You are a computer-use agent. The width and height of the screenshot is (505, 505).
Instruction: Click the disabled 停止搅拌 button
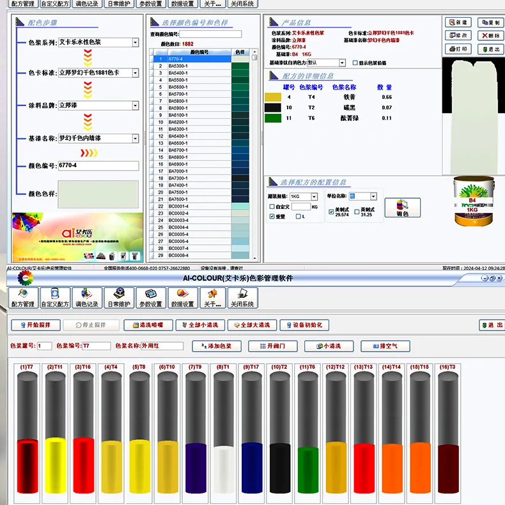pos(91,325)
